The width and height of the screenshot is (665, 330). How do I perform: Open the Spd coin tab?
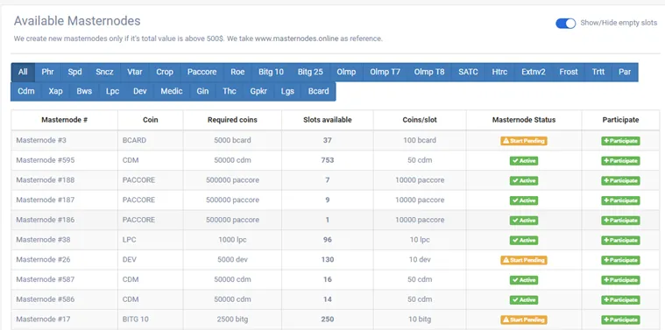pyautogui.click(x=74, y=72)
